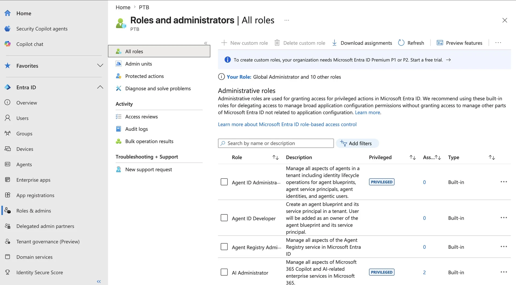Open the Overview info icon
This screenshot has width=516, height=285.
[x=8, y=103]
